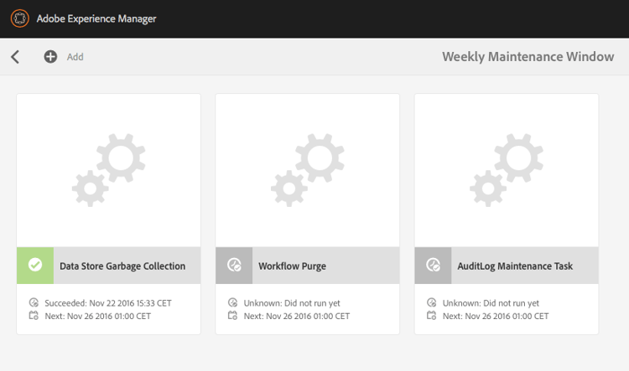Click the green checkmark on Data Store Garbage Collection
629x371 pixels.
click(x=35, y=265)
